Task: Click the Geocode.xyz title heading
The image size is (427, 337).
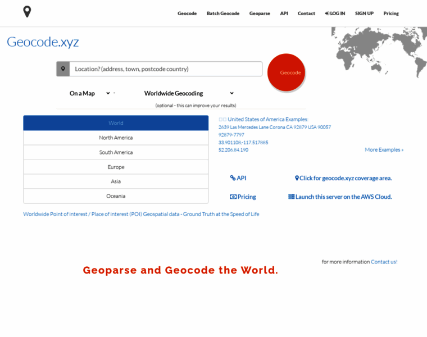Action: [x=43, y=42]
